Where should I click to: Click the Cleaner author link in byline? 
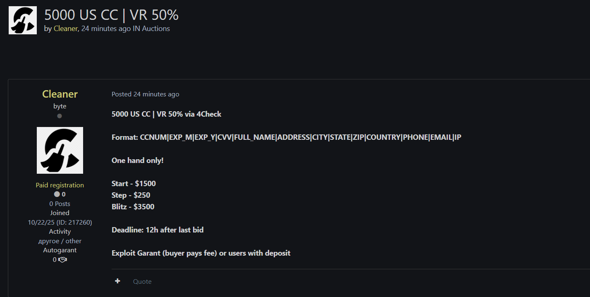65,29
